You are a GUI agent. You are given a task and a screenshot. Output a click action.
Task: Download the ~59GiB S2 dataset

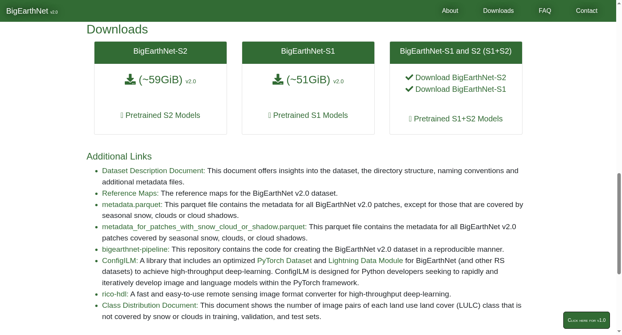click(x=160, y=80)
